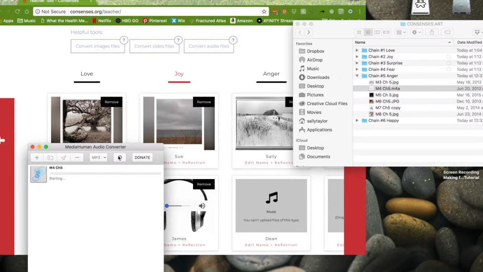Edit Name + Reflection under Dean
This screenshot has width=483, height=272.
271,245
